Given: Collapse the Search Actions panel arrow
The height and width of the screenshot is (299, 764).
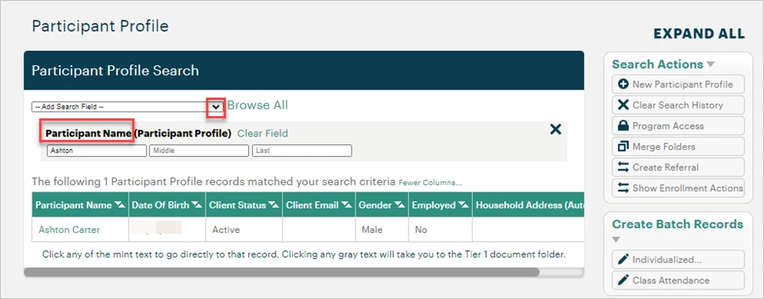Looking at the screenshot, I should (x=711, y=64).
